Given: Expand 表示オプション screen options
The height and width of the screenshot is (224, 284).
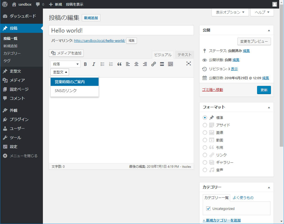Looking at the screenshot, I should 230,12.
